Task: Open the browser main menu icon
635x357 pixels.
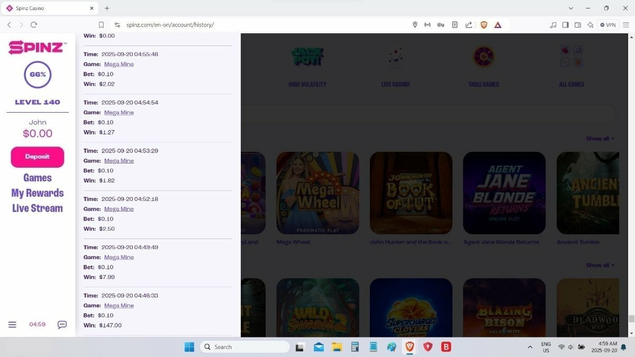Action: pos(626,25)
